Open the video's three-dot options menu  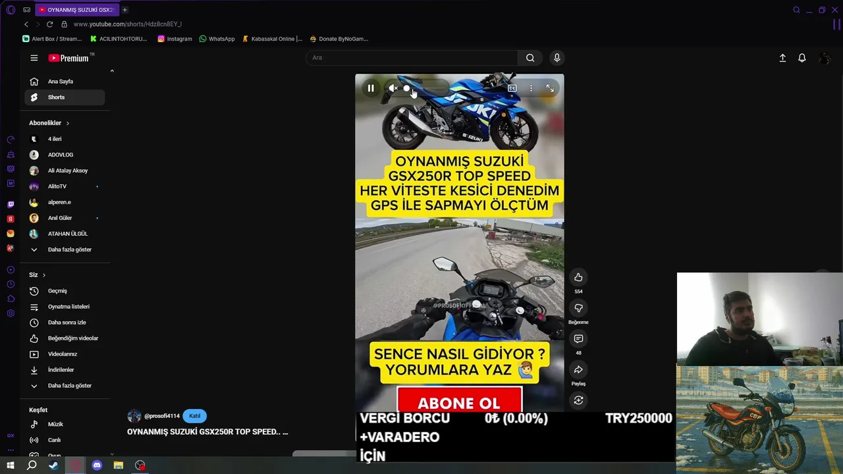click(x=531, y=88)
